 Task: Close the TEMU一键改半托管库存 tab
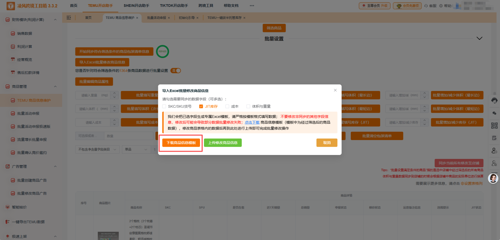pos(244,18)
